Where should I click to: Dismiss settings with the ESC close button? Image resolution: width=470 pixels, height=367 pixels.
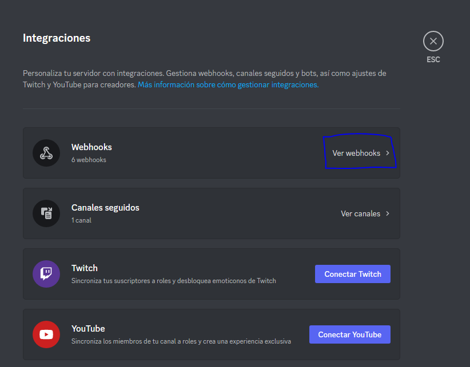coord(433,41)
